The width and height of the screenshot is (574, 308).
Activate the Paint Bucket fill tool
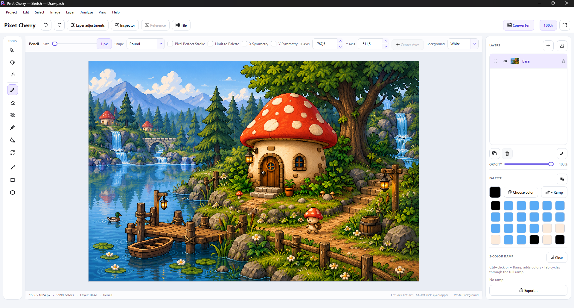pyautogui.click(x=13, y=140)
